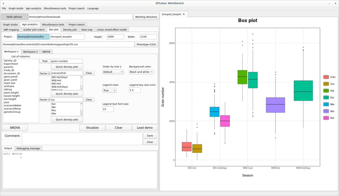Switch to the Workspace 2 tab

click(x=30, y=52)
